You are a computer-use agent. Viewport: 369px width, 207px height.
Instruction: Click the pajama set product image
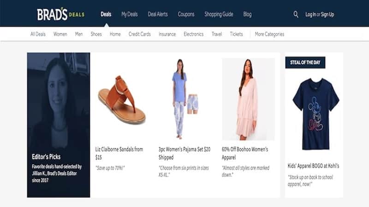tap(185, 99)
